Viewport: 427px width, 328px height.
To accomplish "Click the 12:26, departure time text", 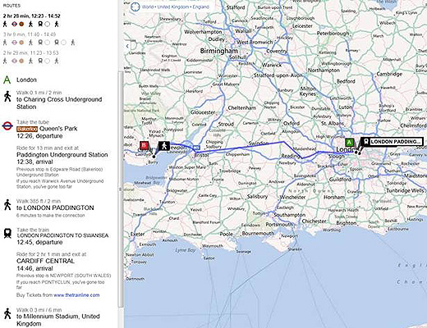I will [x=39, y=136].
